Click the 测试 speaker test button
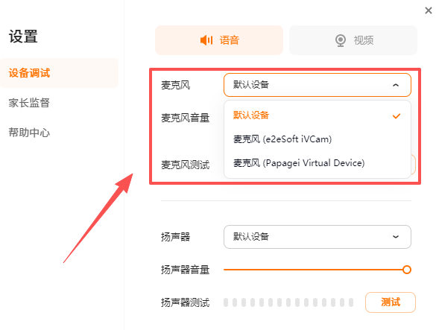The height and width of the screenshot is (330, 436). click(x=391, y=302)
